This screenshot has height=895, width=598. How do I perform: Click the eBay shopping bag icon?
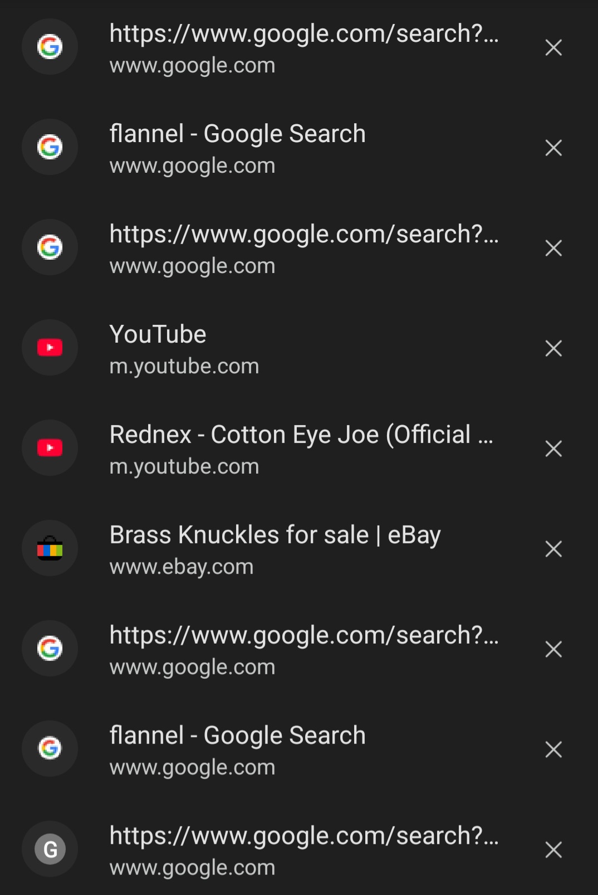(50, 548)
